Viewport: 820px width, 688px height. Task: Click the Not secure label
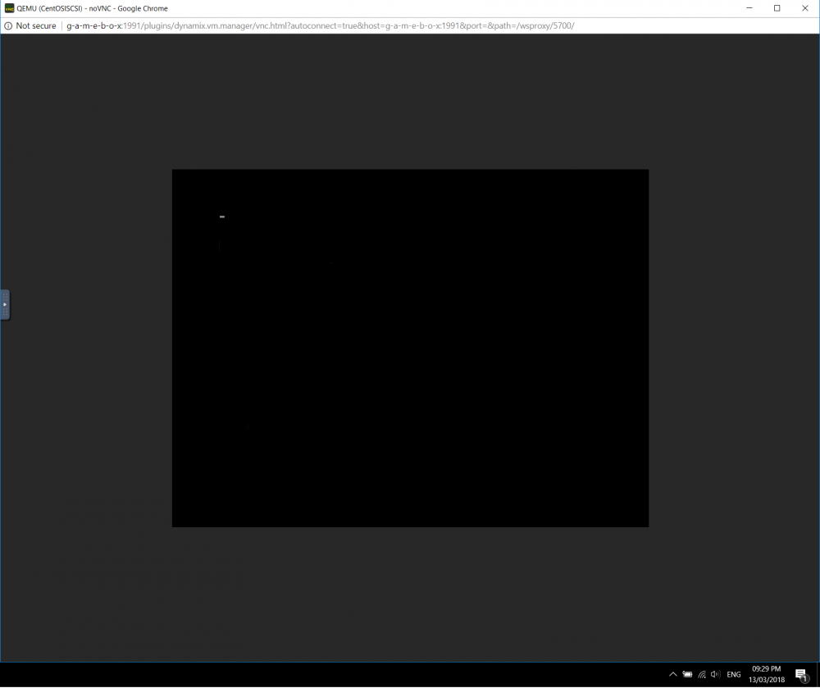coord(36,25)
